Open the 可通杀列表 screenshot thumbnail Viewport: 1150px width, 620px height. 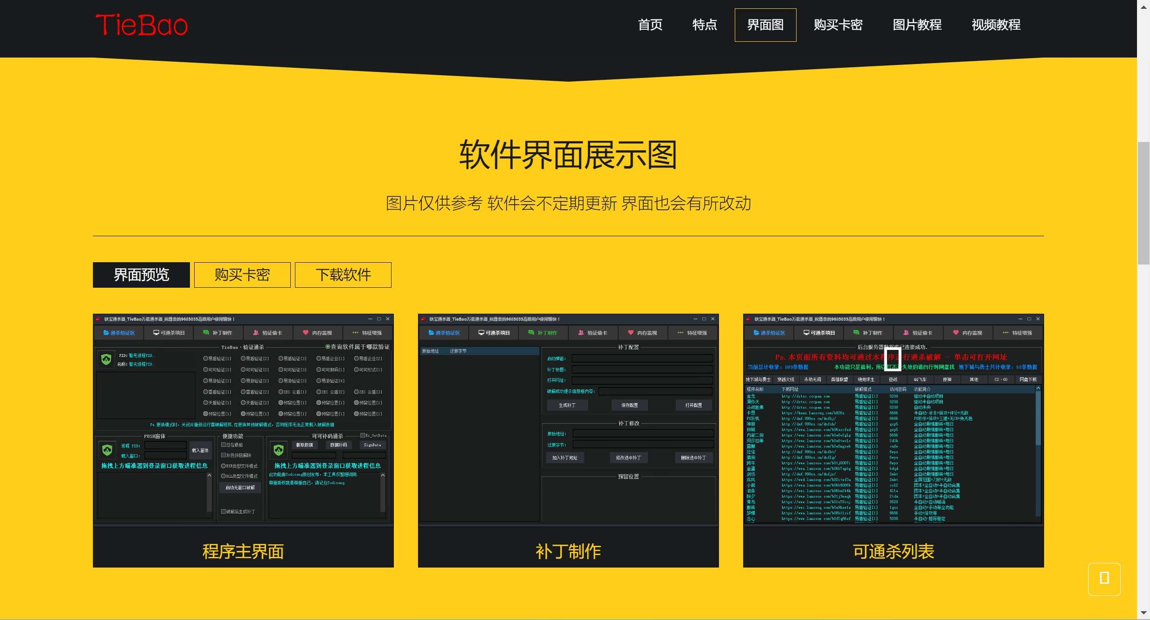[x=893, y=420]
